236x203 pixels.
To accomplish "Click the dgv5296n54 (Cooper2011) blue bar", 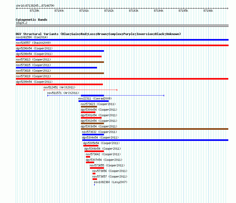I will pyautogui.click(x=60, y=51).
